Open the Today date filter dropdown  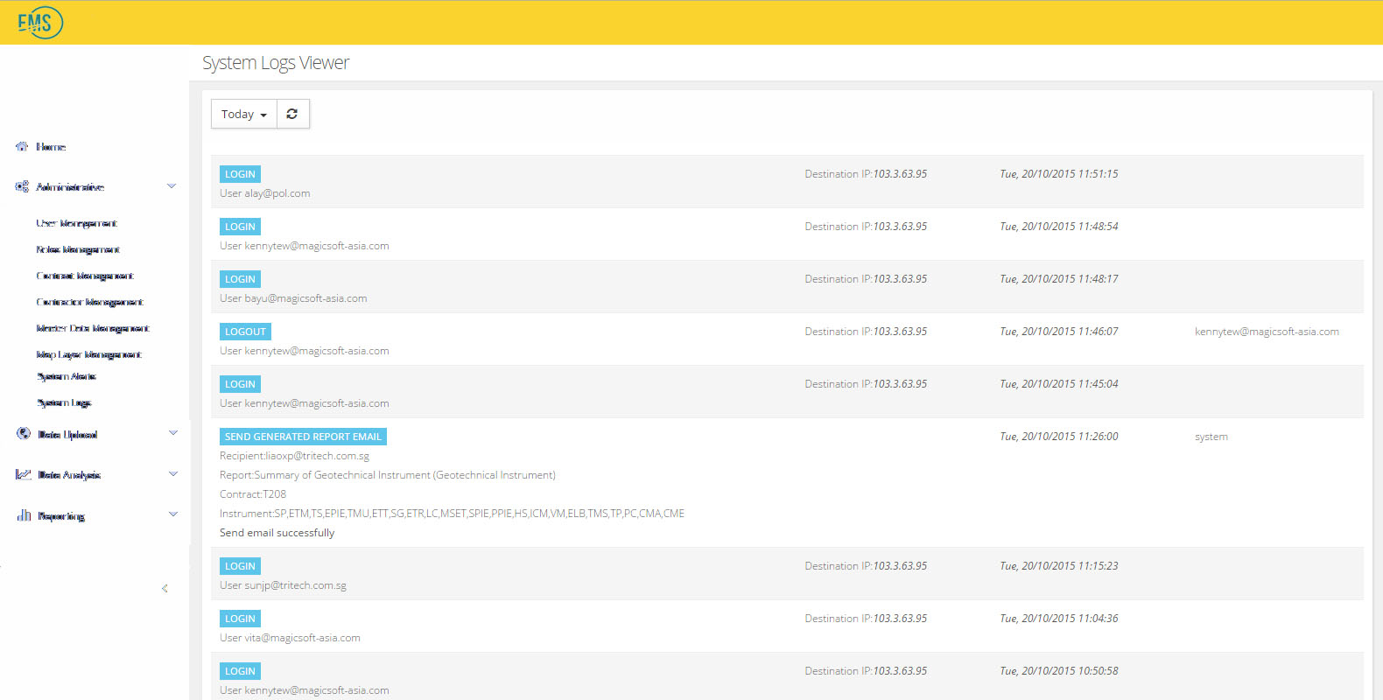[x=244, y=114]
